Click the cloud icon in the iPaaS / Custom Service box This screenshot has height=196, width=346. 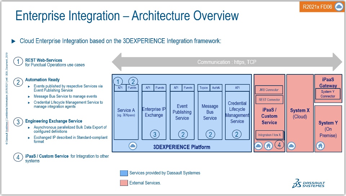(258, 146)
